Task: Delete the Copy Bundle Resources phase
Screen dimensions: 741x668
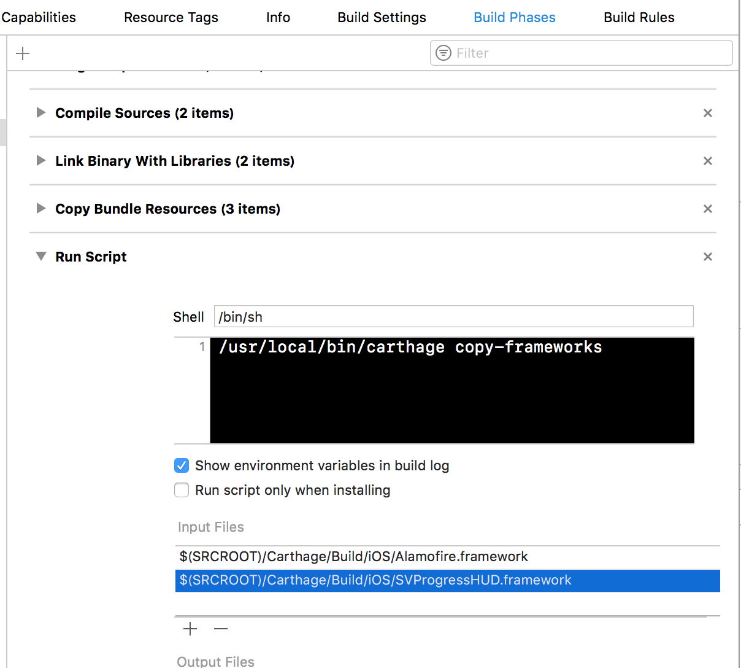Action: point(707,209)
